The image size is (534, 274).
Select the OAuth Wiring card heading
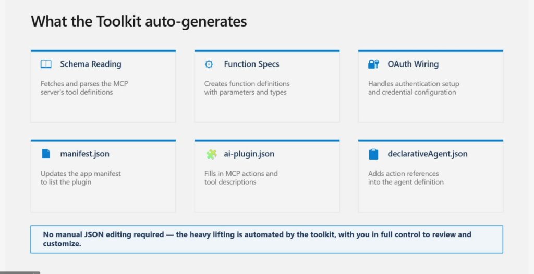413,64
